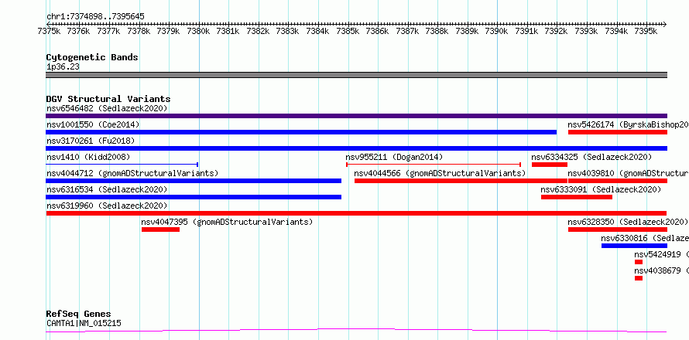Click the 7392k ruler tick label

[x=556, y=31]
